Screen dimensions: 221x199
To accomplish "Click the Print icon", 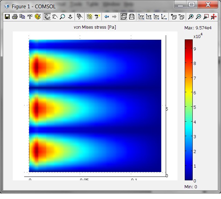I will pos(15,17).
